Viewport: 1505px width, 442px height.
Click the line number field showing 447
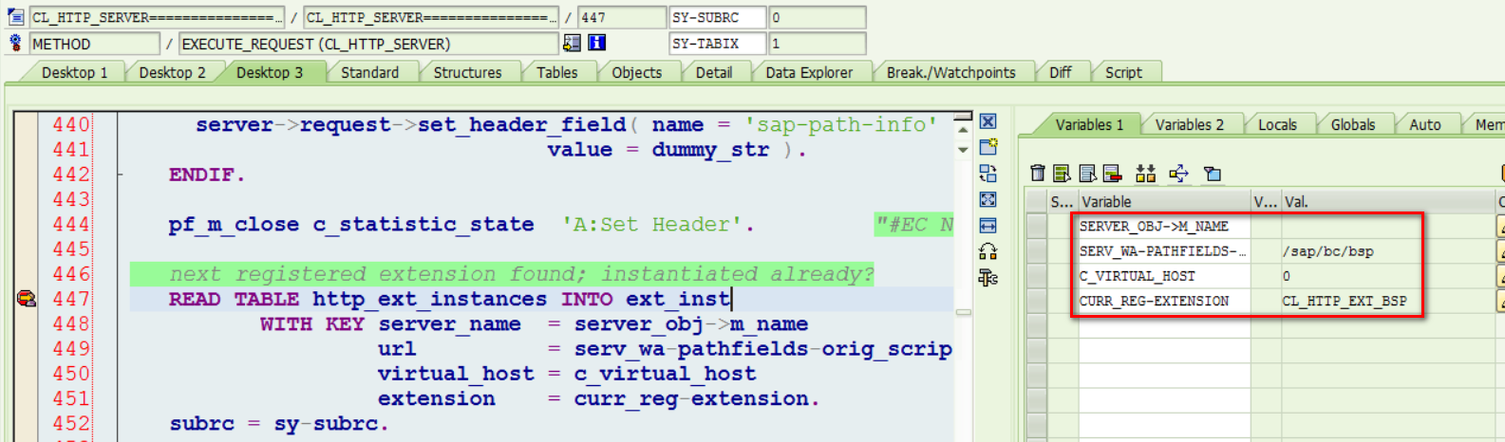[x=622, y=17]
